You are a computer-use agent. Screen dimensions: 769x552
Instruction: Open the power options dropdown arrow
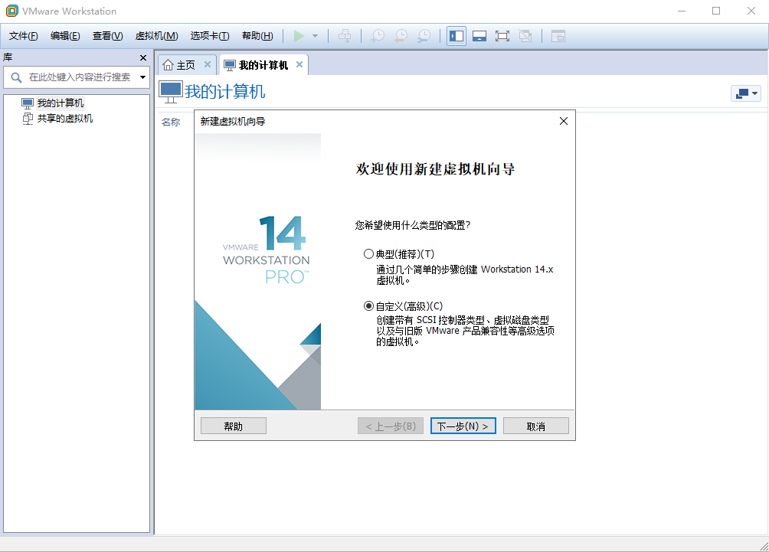pyautogui.click(x=315, y=36)
